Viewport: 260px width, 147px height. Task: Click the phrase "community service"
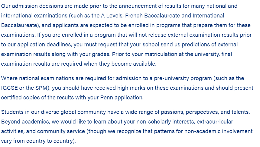61,131
